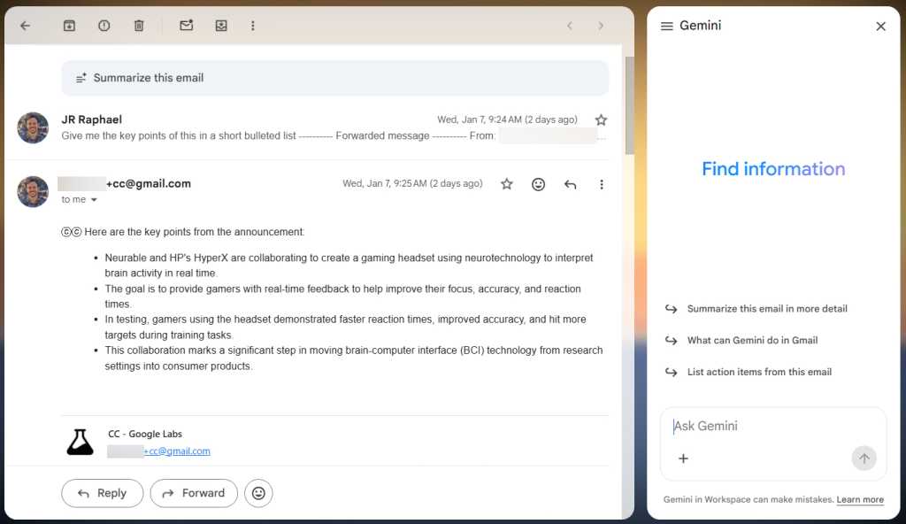906x524 pixels.
Task: Reply using the arrow icon on the message
Action: point(570,184)
